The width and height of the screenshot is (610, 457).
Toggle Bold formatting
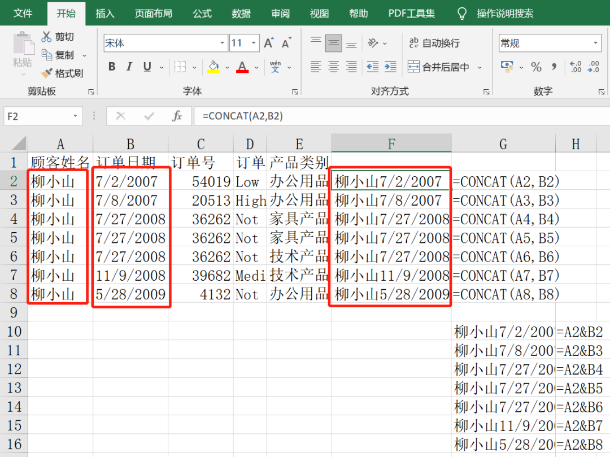click(x=112, y=67)
